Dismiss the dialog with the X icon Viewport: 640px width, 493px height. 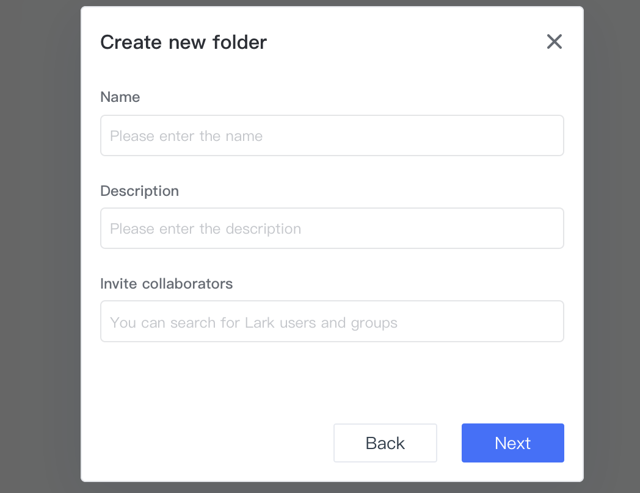click(555, 41)
